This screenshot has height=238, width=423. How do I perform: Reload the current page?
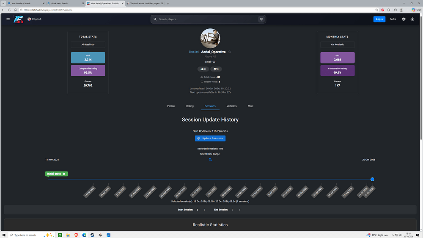pyautogui.click(x=9, y=10)
